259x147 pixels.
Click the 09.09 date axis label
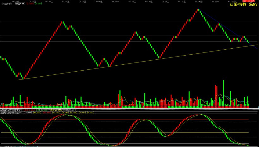point(82,1)
